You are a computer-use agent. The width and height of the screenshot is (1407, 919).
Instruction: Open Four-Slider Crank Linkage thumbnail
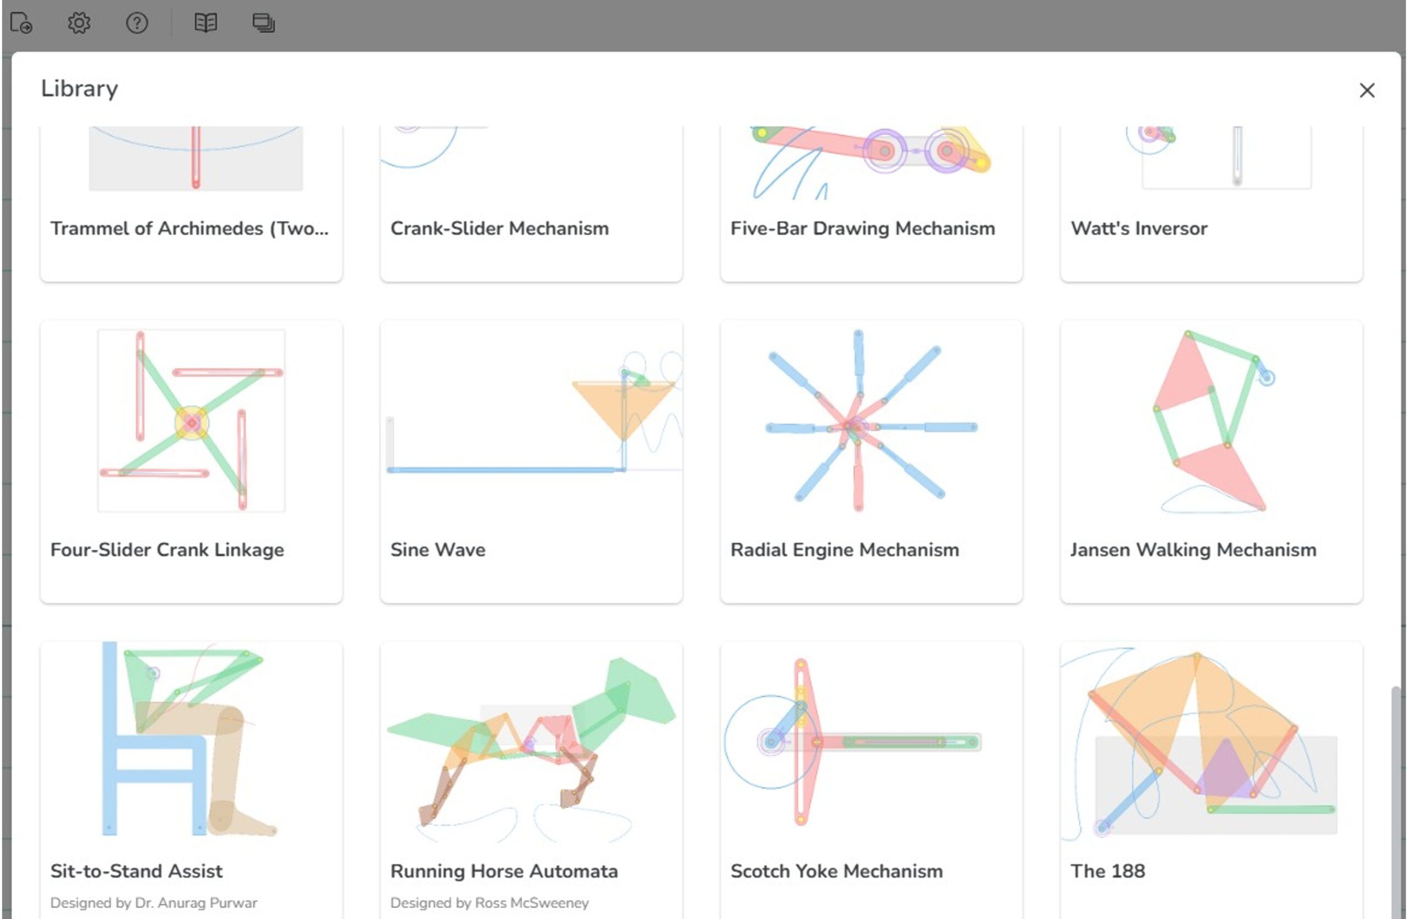point(191,420)
